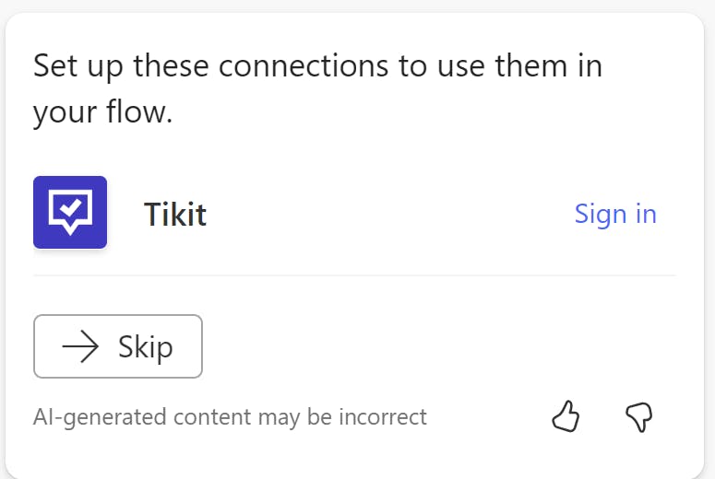
Task: Click the Tikit app icon
Action: [70, 213]
